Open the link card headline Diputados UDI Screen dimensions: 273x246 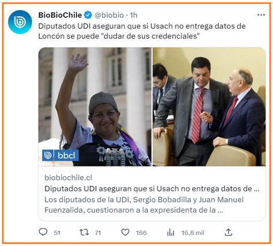coord(152,189)
